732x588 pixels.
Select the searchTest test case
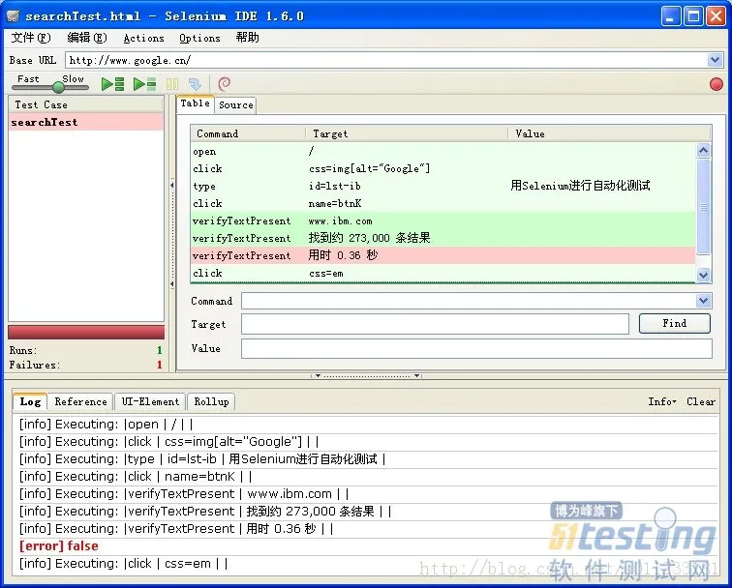coord(86,122)
